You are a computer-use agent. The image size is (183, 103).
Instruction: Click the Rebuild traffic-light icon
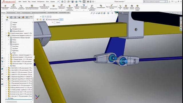[x=88, y=1]
